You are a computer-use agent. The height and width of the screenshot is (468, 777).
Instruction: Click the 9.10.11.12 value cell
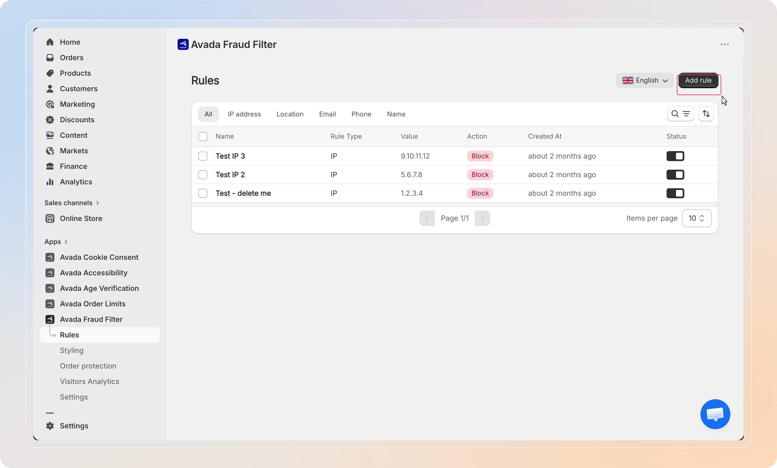(x=415, y=156)
